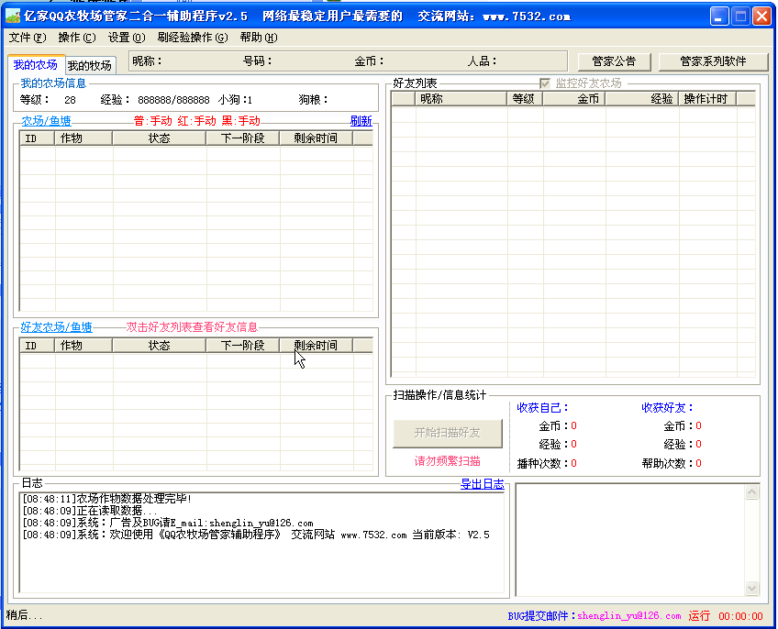Click the 帮助次数 count value
778x629 pixels.
[698, 463]
